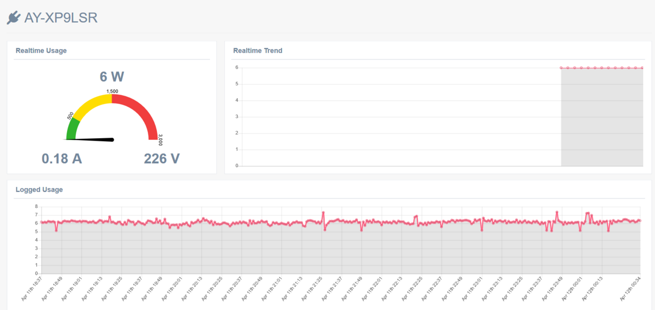Click the Logged Usage panel heading
The height and width of the screenshot is (310, 655).
(x=39, y=190)
